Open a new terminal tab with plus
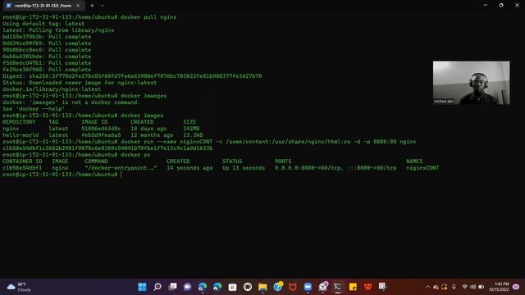The width and height of the screenshot is (525, 295). click(92, 6)
